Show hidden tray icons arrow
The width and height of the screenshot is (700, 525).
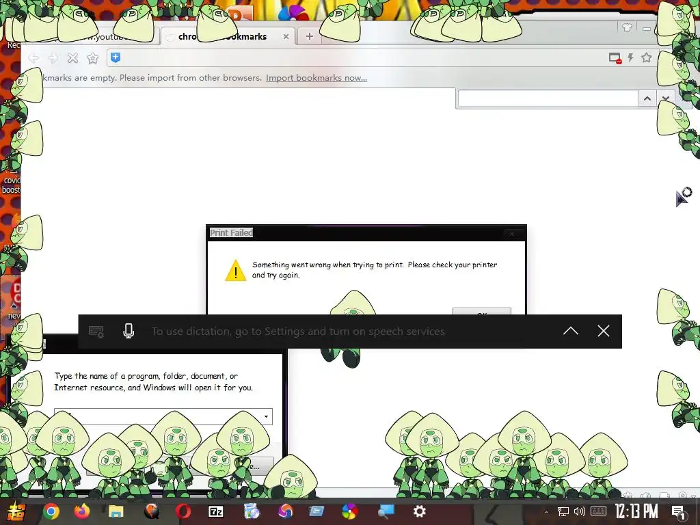click(x=546, y=512)
